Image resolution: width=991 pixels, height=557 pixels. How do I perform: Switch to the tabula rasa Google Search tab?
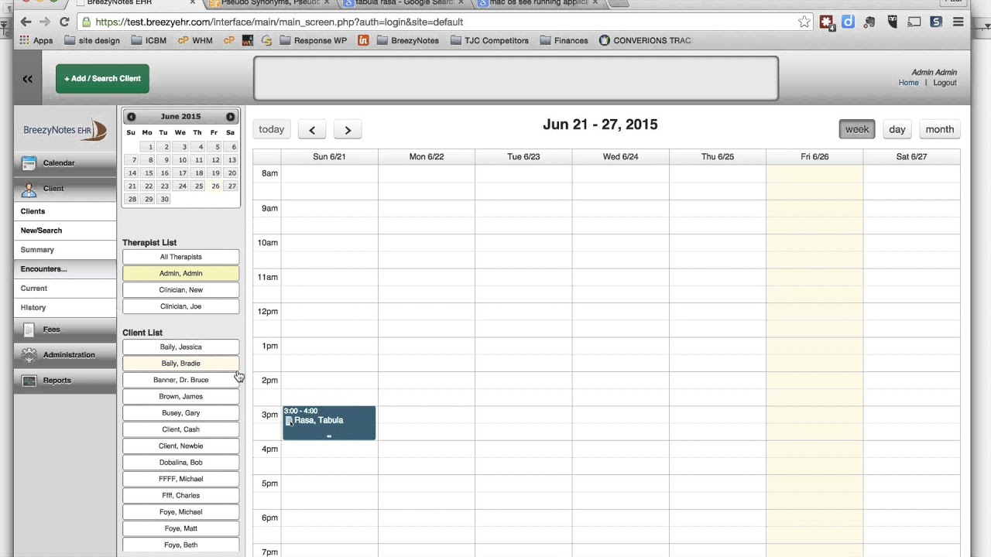click(x=403, y=3)
